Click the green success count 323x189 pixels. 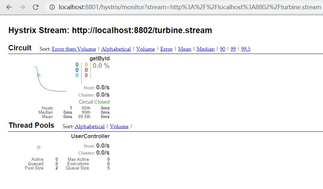point(77,64)
